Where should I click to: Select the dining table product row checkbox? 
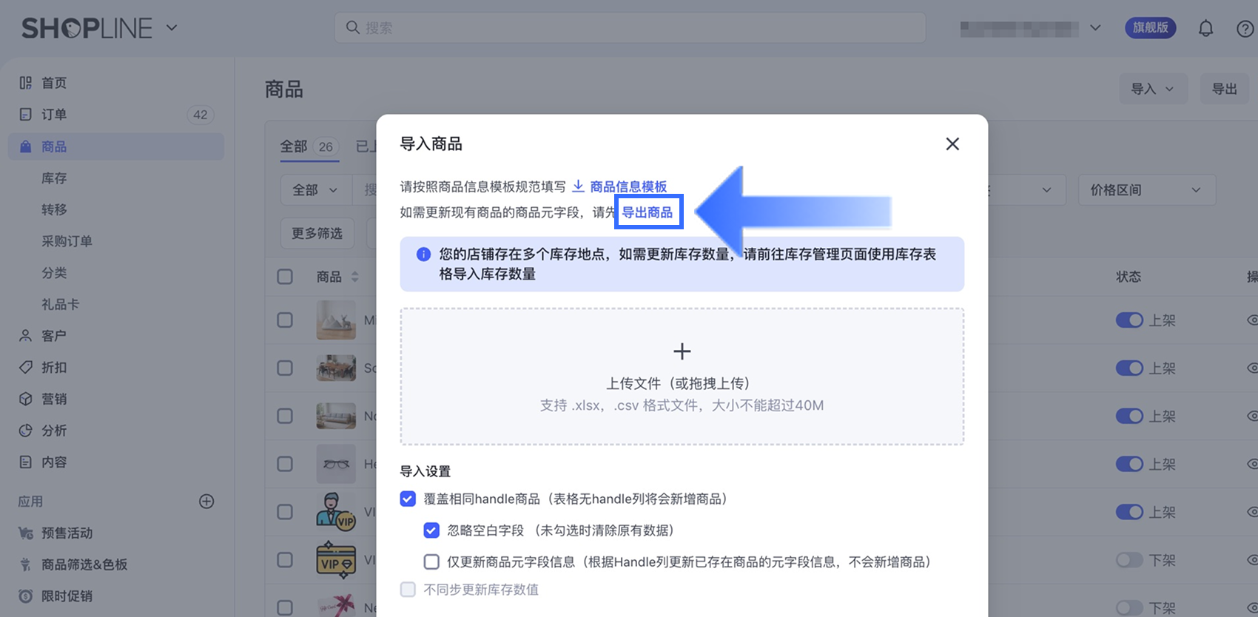point(285,368)
